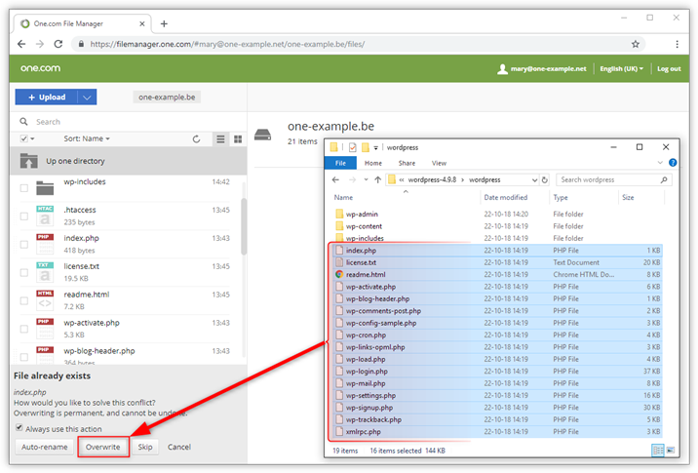698x473 pixels.
Task: Open the select-all checkbox dropdown arrow
Action: [32, 138]
